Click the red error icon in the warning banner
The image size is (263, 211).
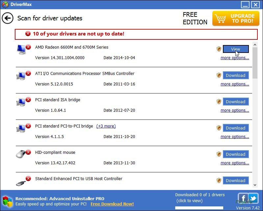28,34
